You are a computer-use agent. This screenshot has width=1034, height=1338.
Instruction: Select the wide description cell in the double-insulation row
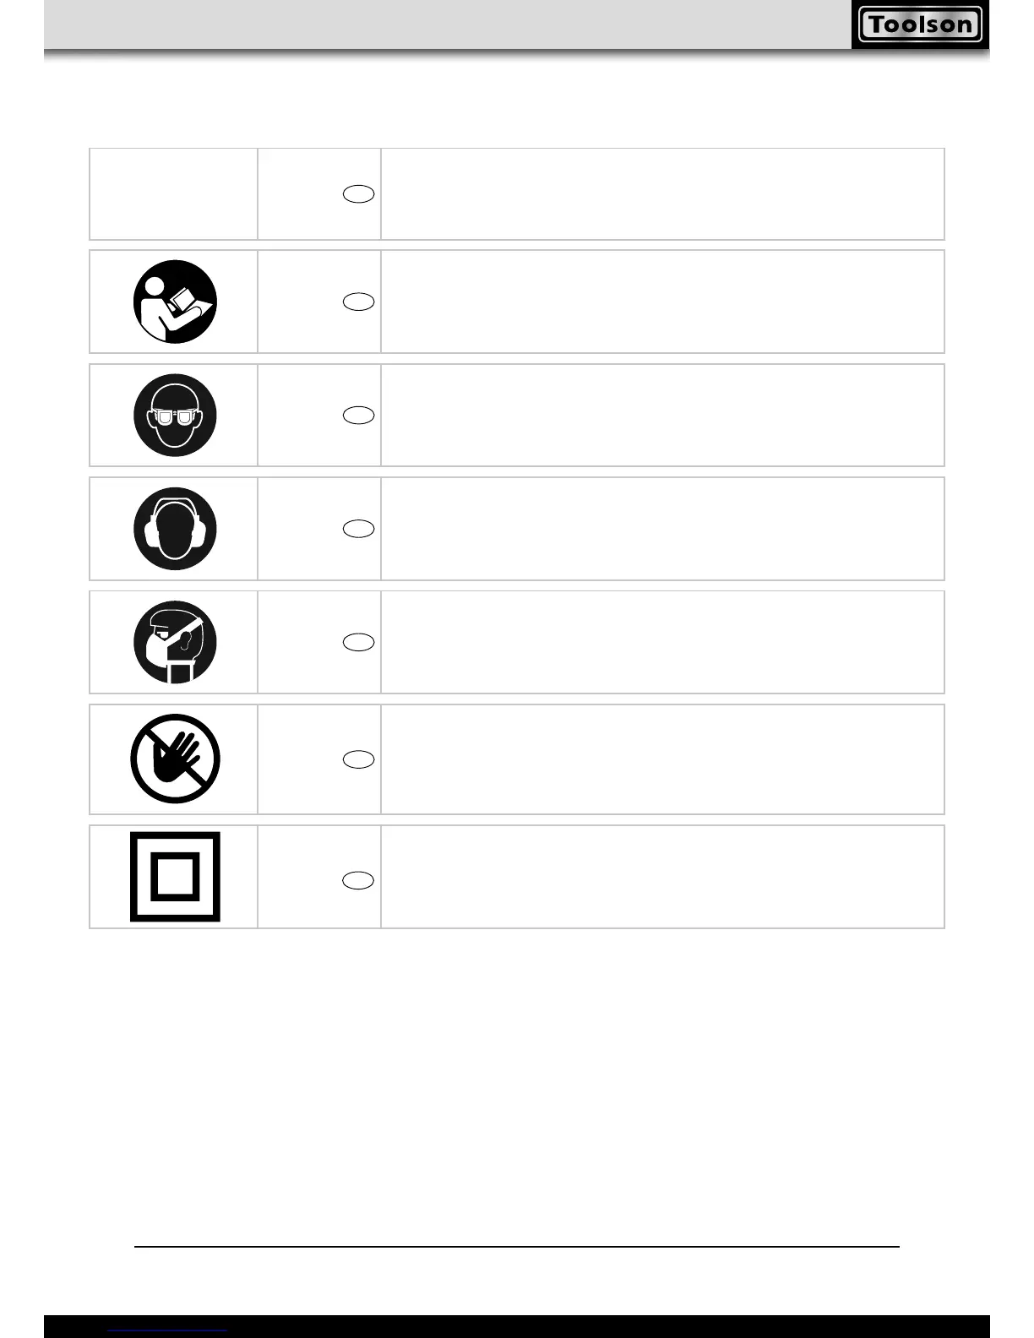click(x=662, y=877)
